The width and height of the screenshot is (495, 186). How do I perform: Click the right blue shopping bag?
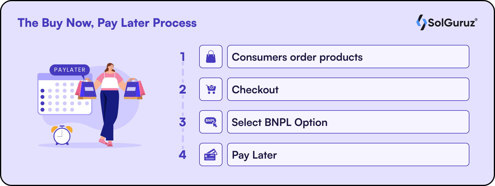tap(132, 89)
